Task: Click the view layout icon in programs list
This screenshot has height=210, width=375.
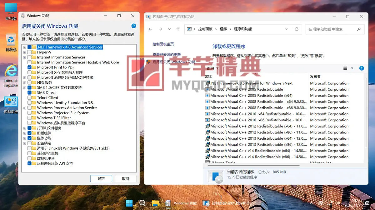Action: (x=345, y=68)
